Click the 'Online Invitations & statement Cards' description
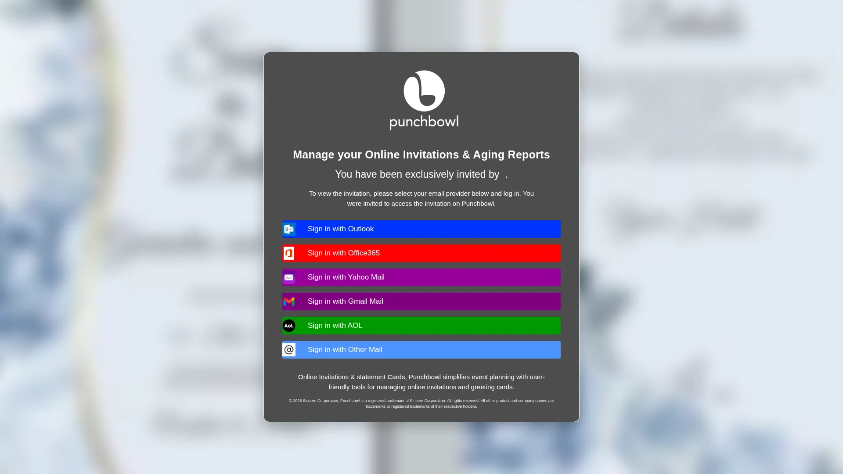Screen dimensions: 843x474 click(421, 382)
